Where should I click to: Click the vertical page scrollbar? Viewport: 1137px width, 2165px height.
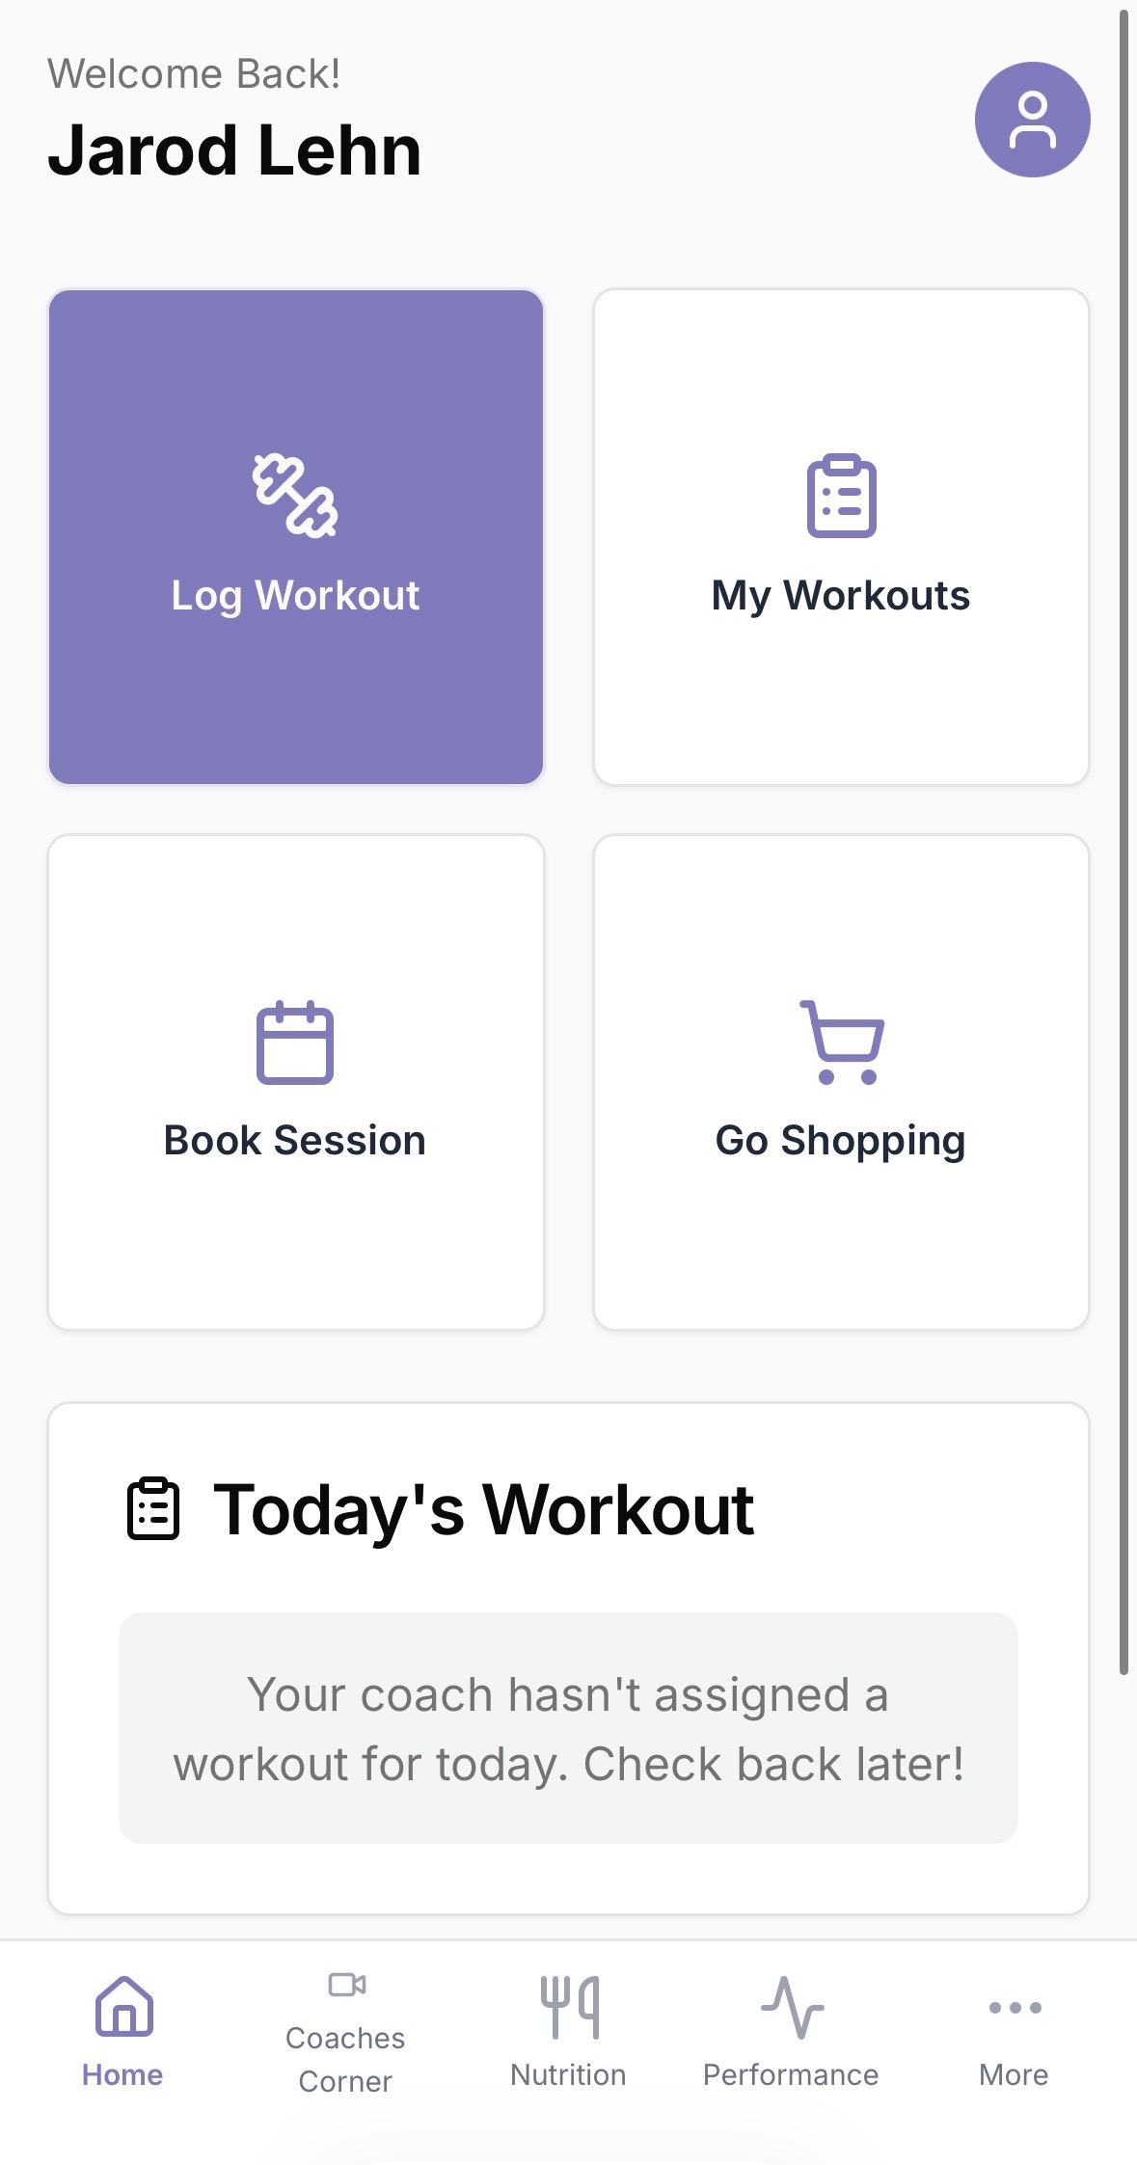click(1123, 839)
